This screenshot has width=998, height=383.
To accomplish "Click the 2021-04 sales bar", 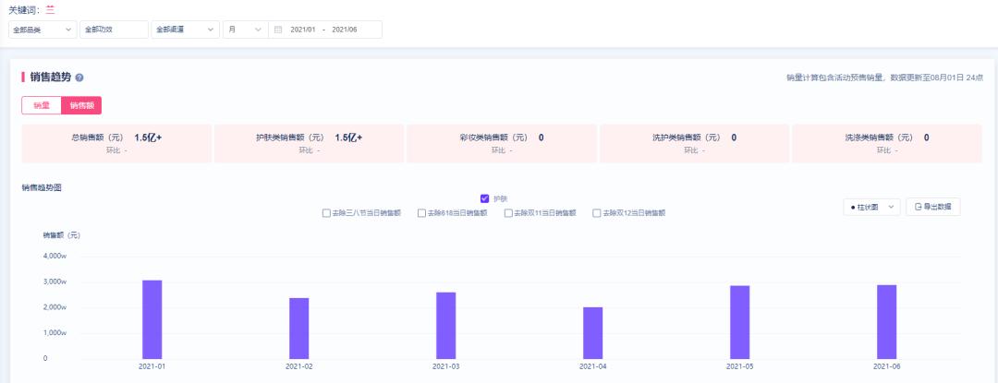I will pos(593,333).
